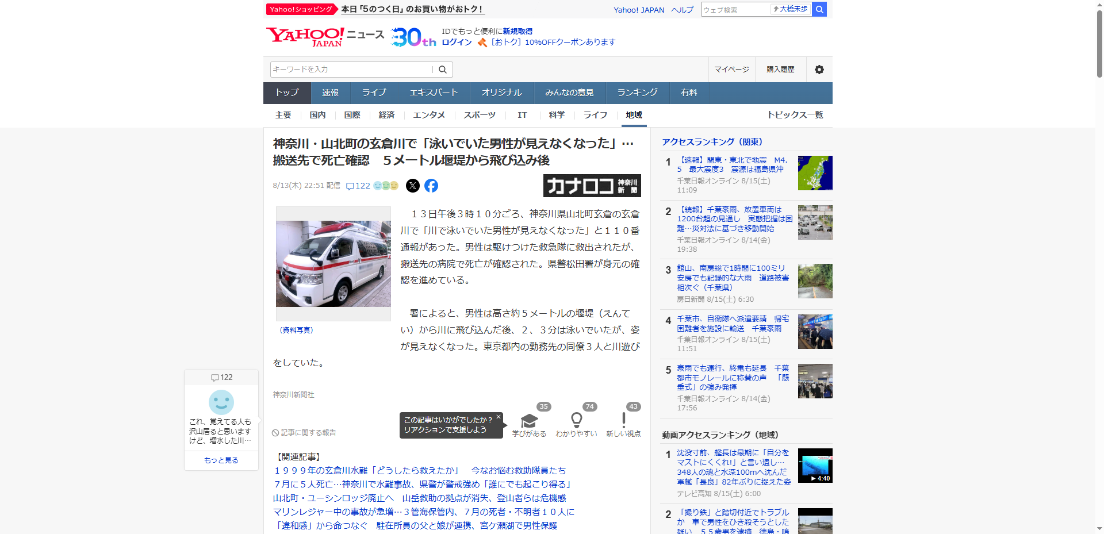Open the submarine video thumbnail 4:40
Viewport: 1104px width, 534px height.
pos(815,466)
